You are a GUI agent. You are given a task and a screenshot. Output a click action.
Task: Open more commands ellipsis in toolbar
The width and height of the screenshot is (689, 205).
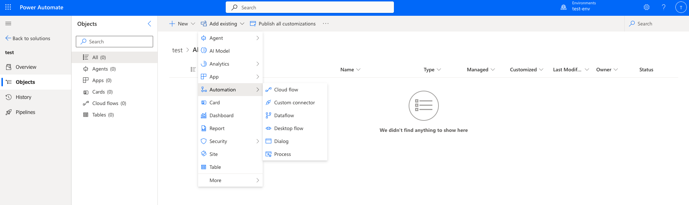point(326,24)
